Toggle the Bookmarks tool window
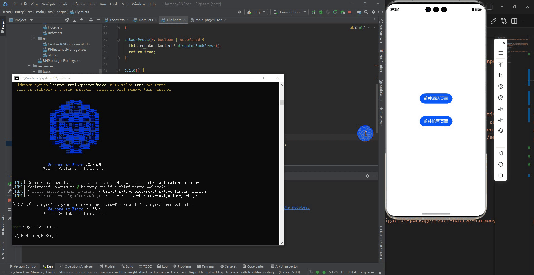 (3, 225)
